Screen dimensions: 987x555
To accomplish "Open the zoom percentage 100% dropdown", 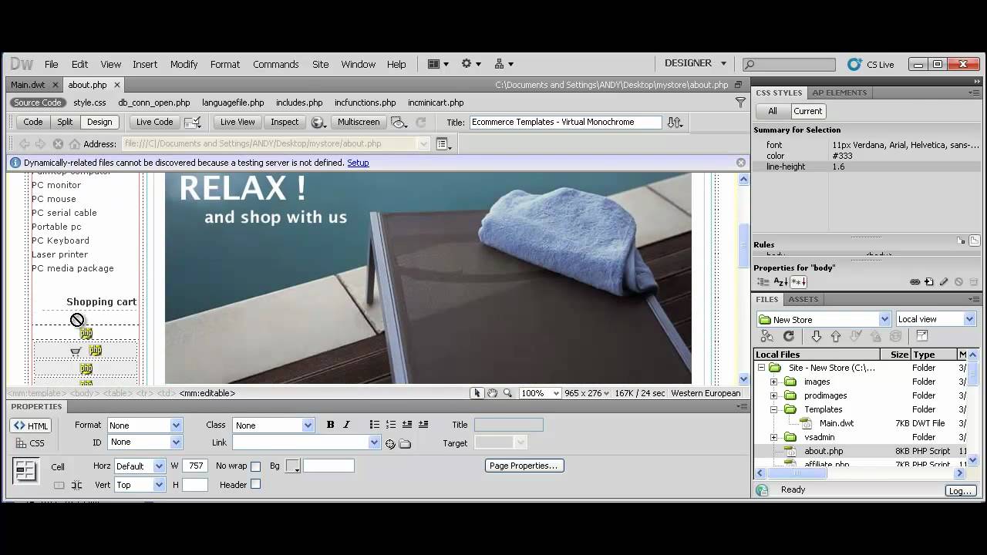I will [539, 393].
